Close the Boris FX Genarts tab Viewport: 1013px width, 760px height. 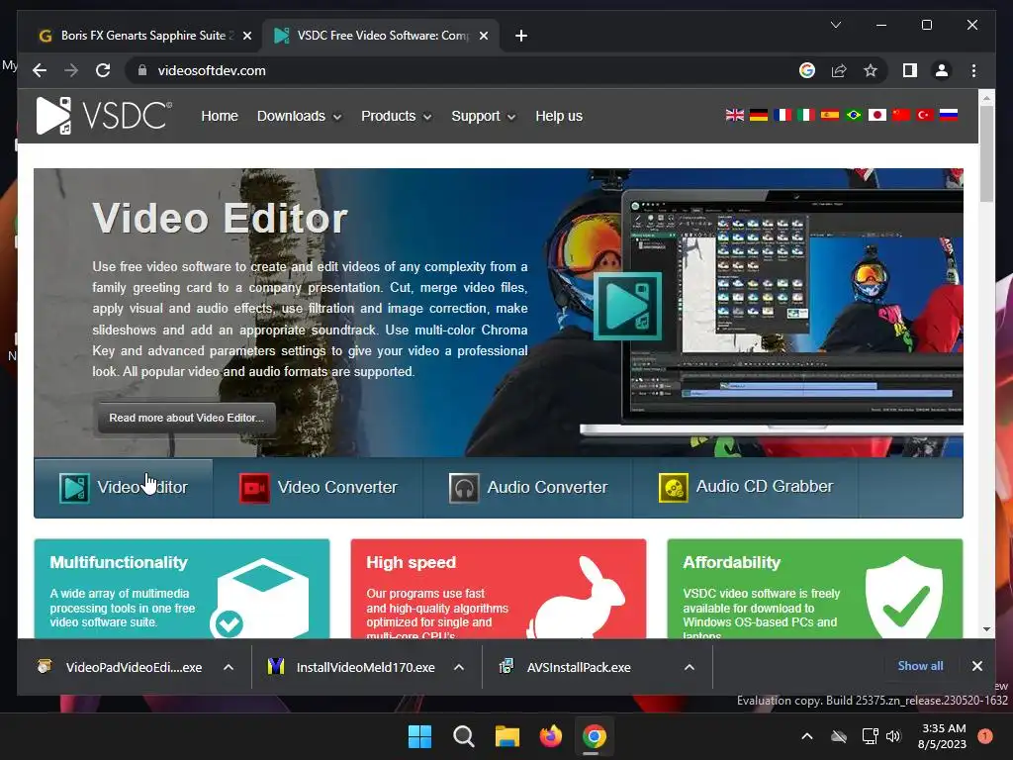(x=246, y=36)
